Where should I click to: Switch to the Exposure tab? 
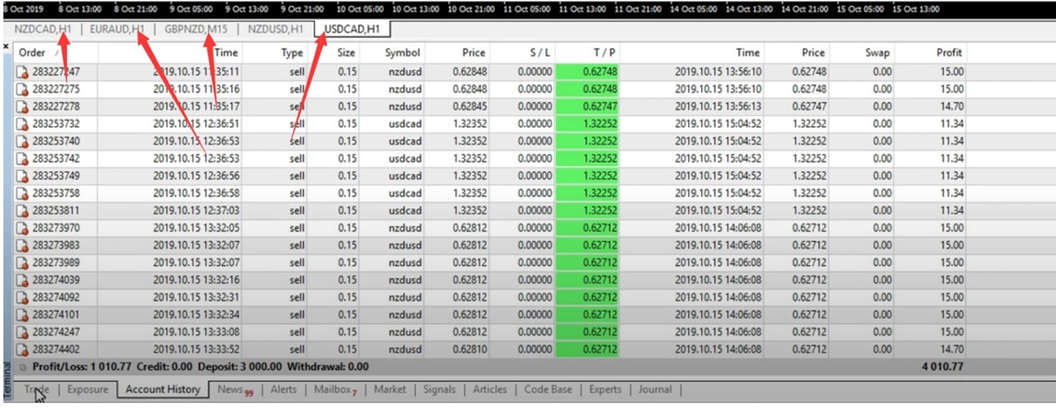87,389
